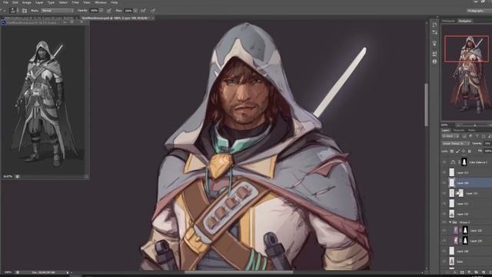This screenshot has width=492, height=277.
Task: Hide the Color Balance 1 layer
Action: (x=444, y=162)
